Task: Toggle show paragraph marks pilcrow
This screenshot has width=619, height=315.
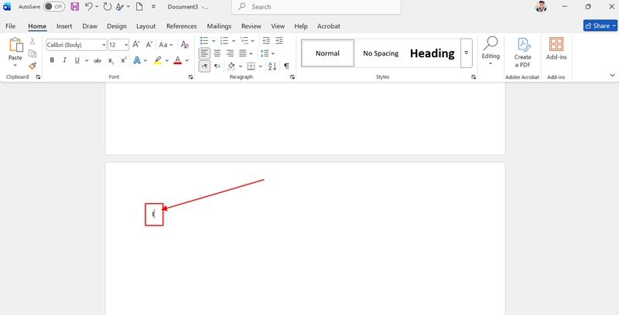Action: pyautogui.click(x=286, y=66)
